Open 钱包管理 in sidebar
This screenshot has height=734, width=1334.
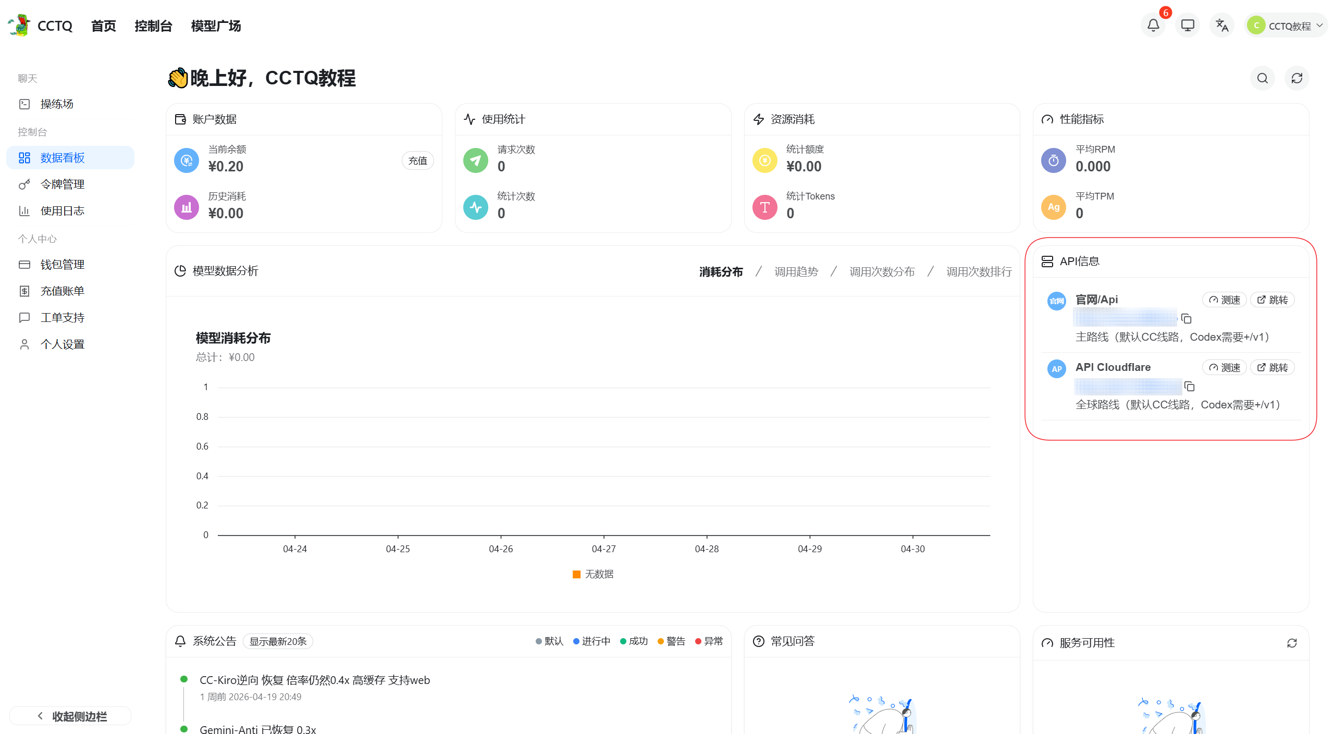pyautogui.click(x=62, y=265)
